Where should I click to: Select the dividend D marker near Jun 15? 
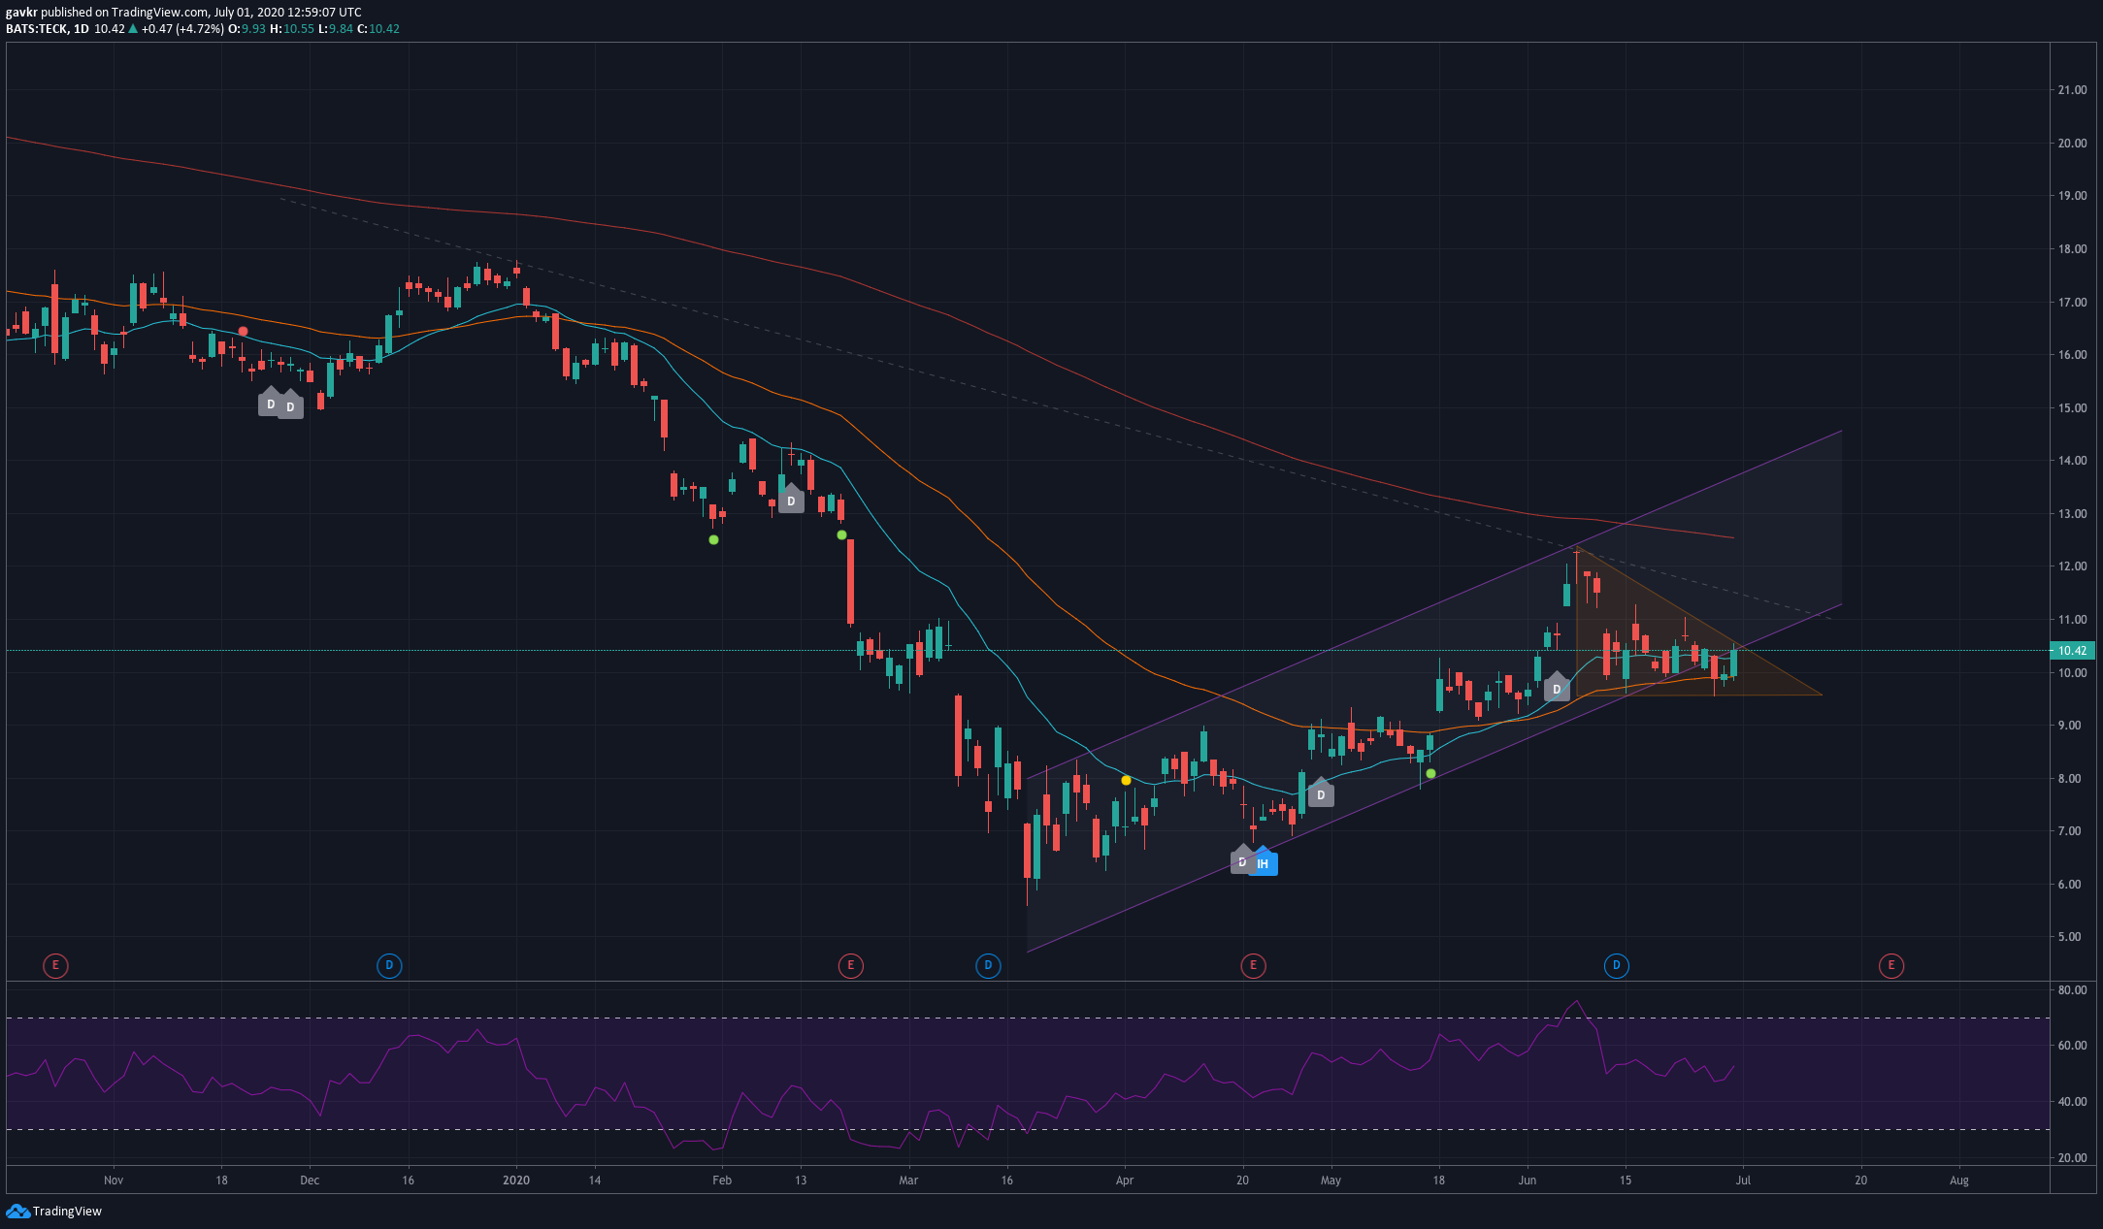(1617, 965)
